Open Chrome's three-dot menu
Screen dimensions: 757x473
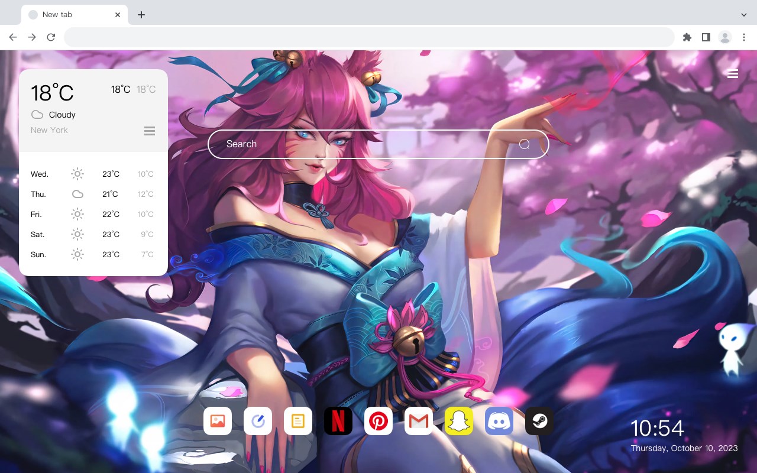tap(744, 37)
